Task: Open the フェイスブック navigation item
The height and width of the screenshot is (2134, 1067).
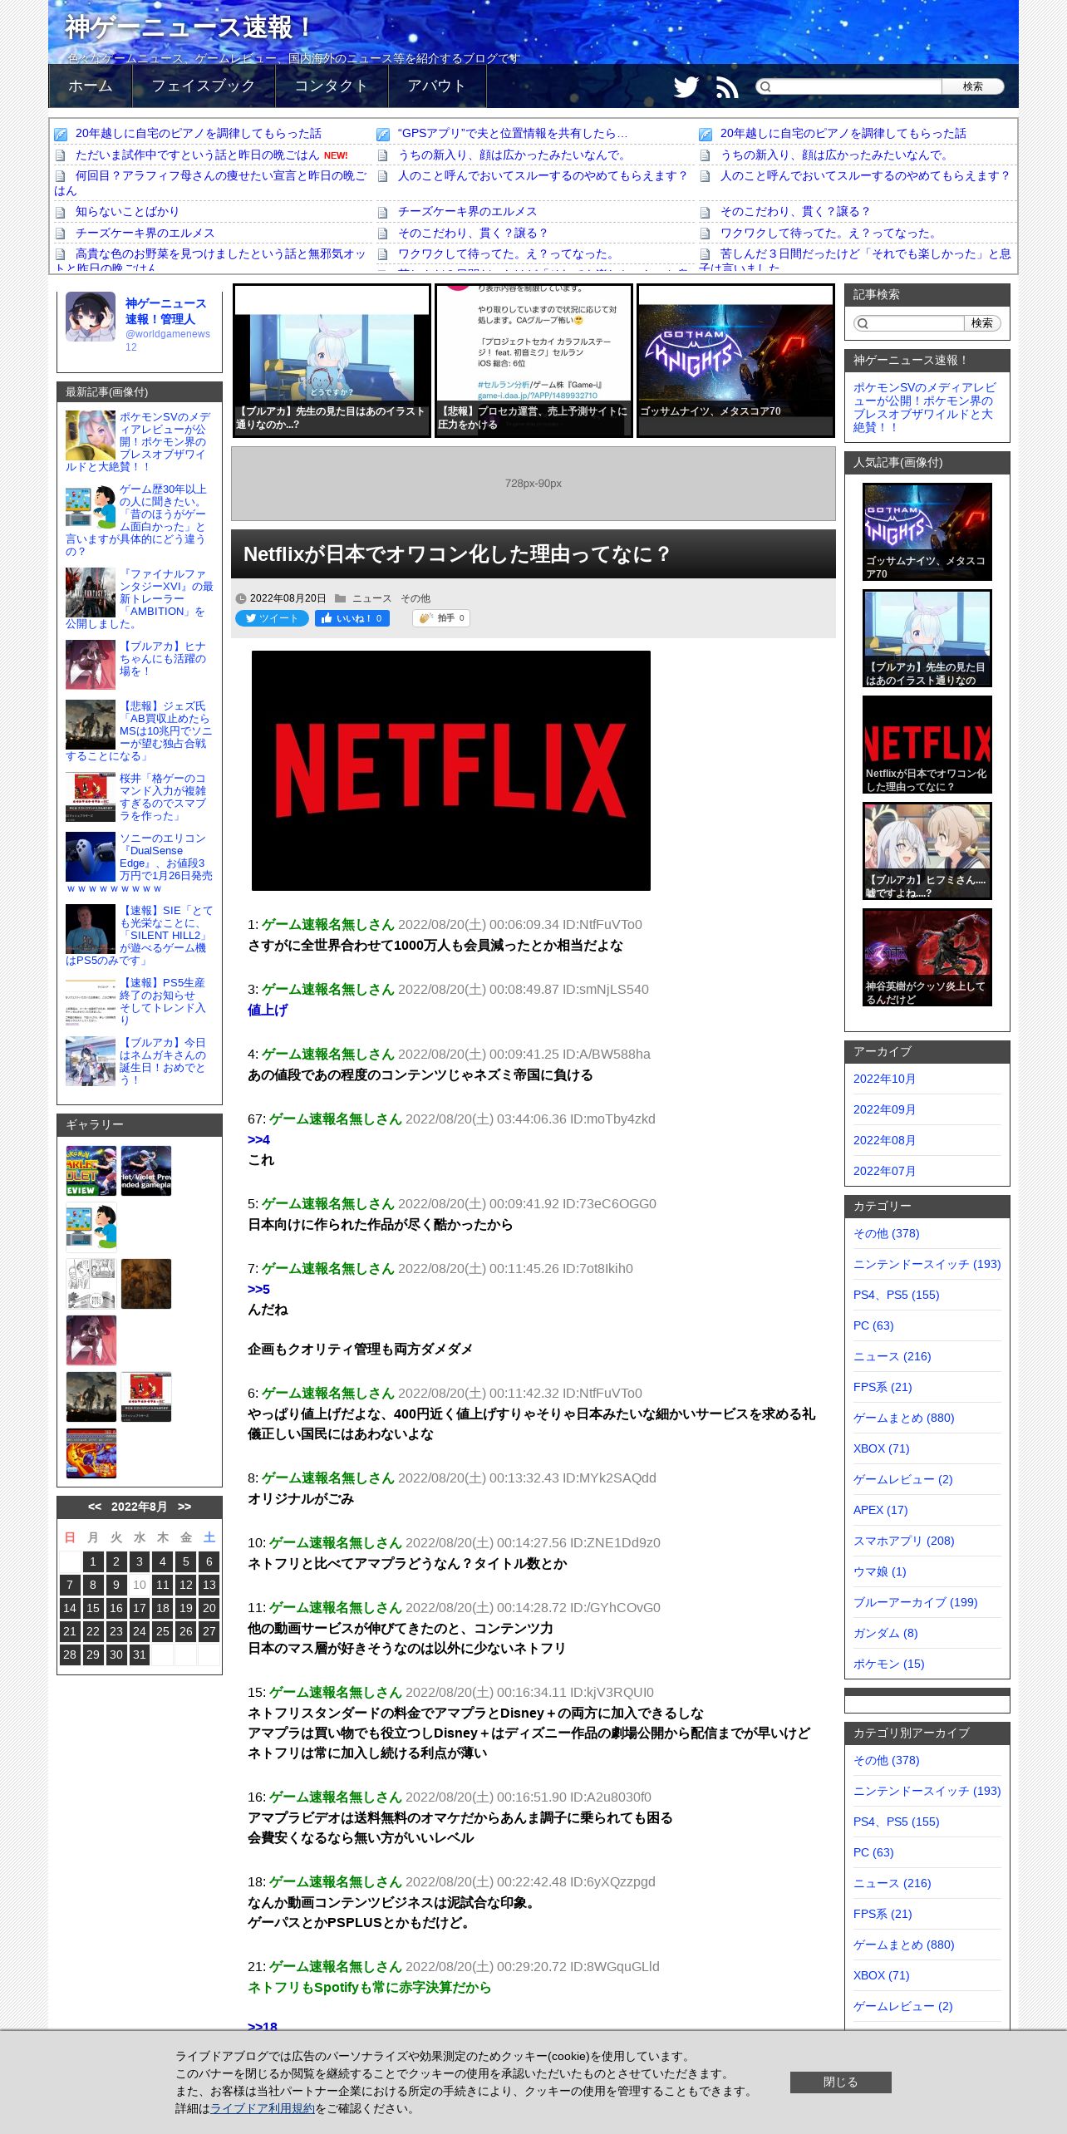Action: [x=204, y=86]
